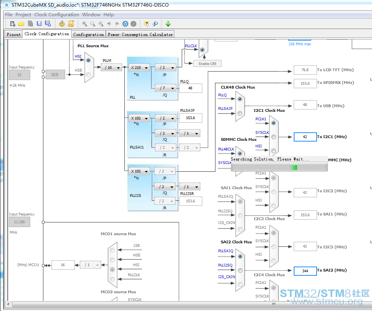Viewport: 372px width, 311px height.
Task: Open About information bubble icon
Action: (155, 24)
